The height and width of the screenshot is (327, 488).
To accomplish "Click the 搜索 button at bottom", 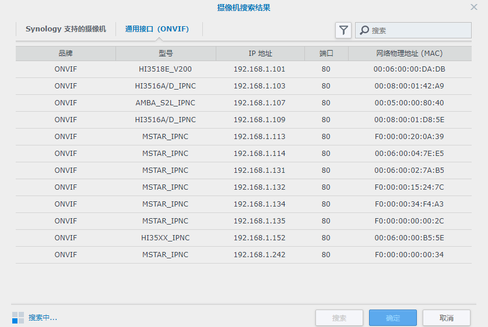I will pyautogui.click(x=339, y=318).
